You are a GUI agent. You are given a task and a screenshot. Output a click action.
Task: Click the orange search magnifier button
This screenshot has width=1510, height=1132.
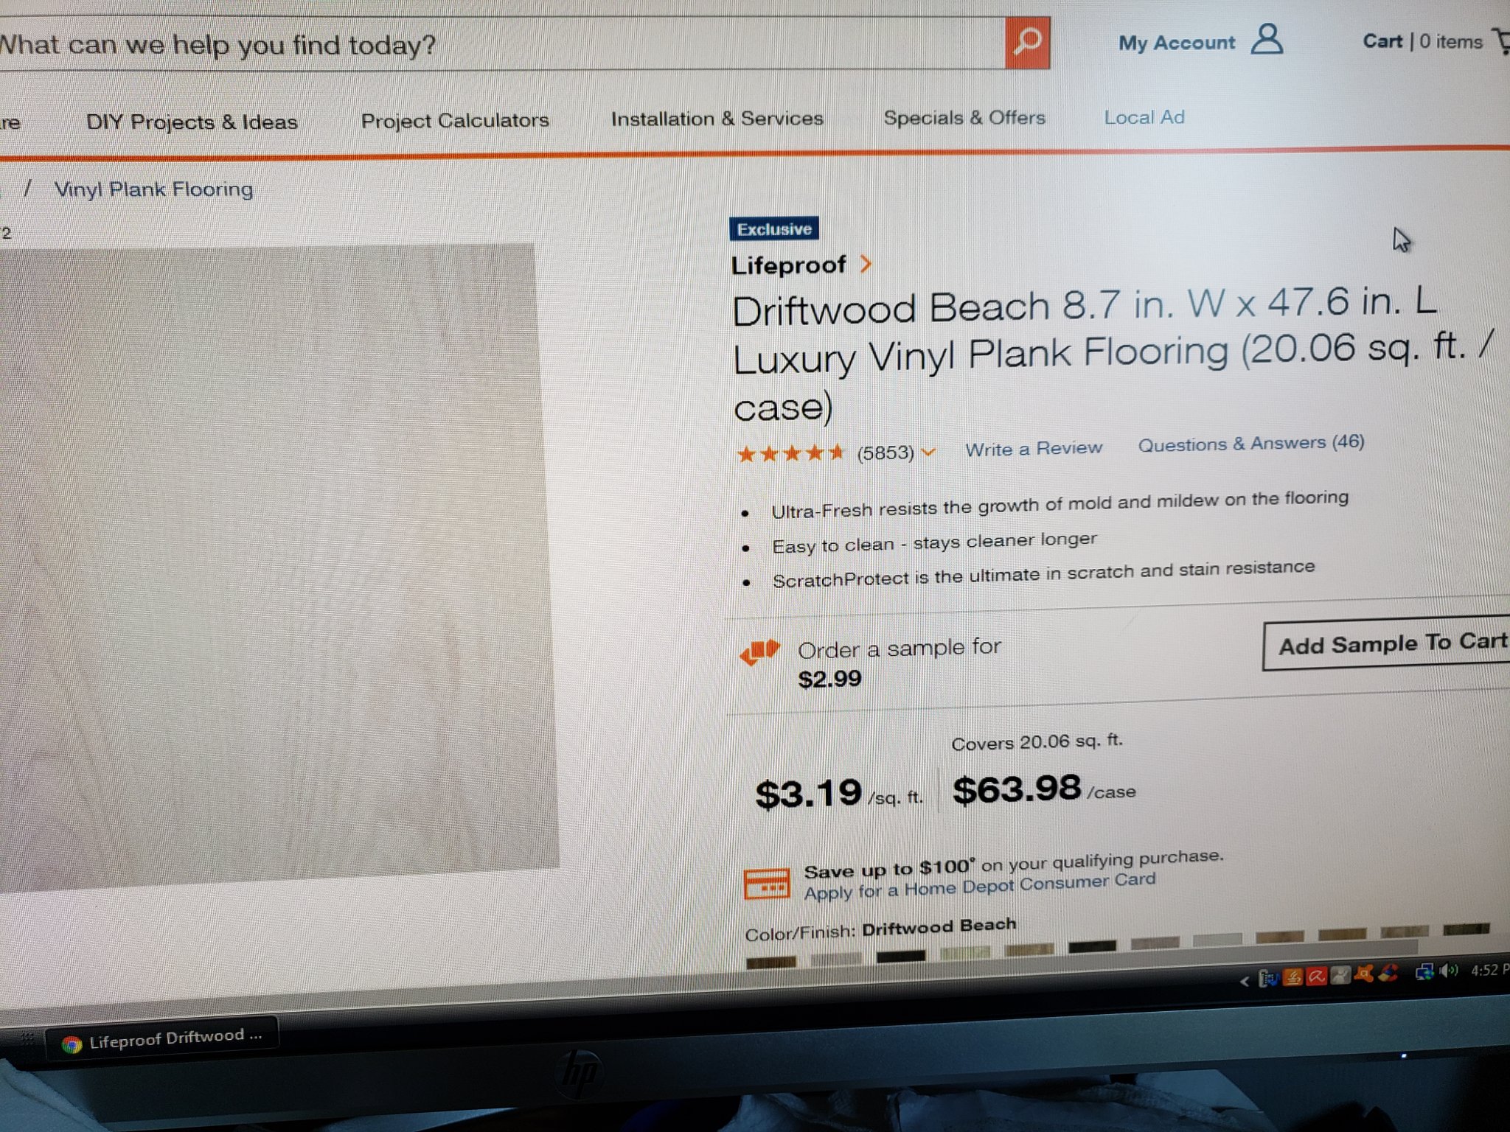pyautogui.click(x=1027, y=43)
